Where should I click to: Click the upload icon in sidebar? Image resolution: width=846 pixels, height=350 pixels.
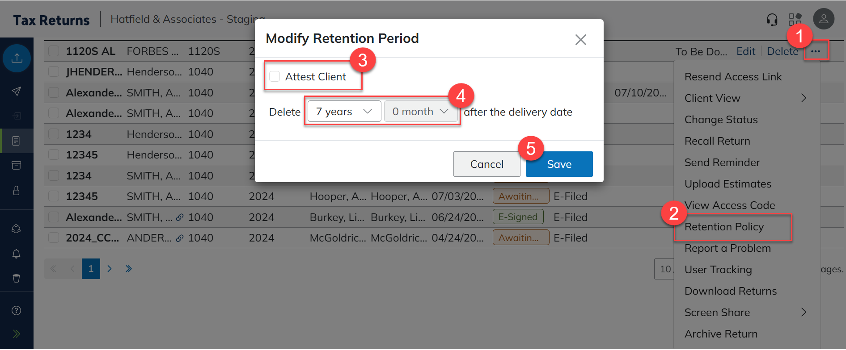[17, 58]
